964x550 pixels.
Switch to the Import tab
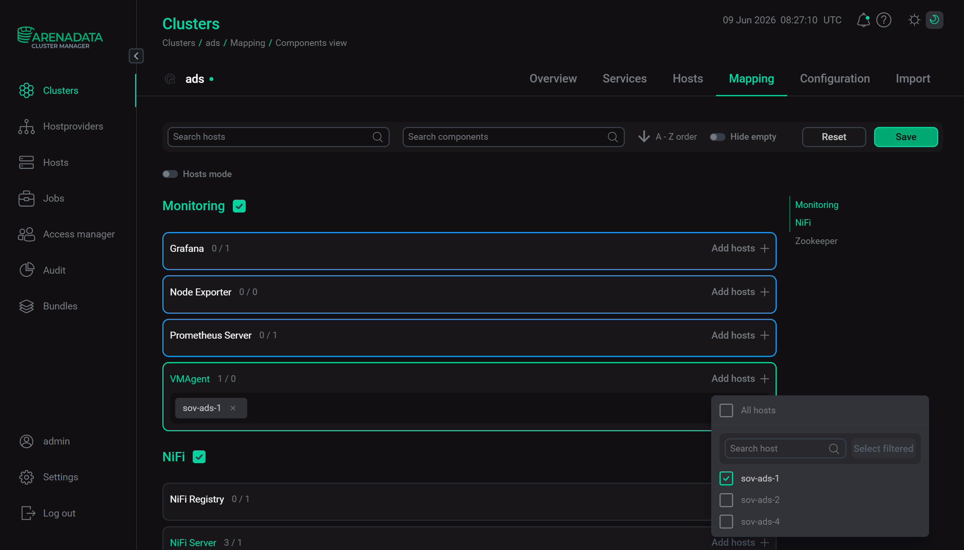(913, 79)
